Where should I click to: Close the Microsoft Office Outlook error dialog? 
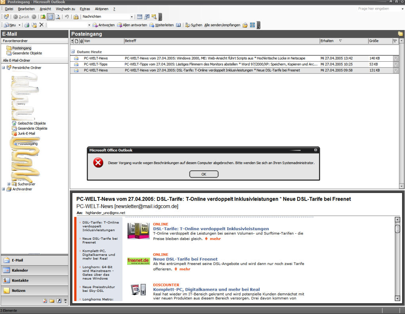[315, 150]
